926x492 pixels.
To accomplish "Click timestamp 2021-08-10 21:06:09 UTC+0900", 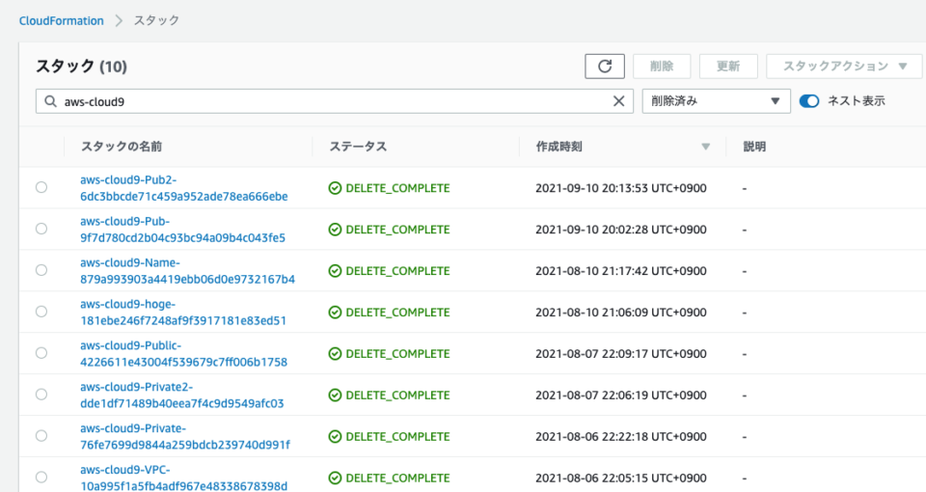I will (x=620, y=312).
